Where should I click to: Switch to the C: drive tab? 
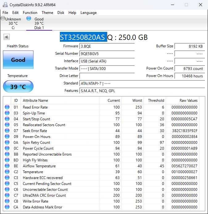13,23
